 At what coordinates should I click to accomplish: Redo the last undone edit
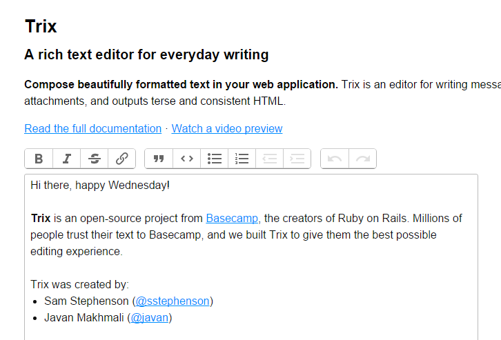tap(362, 159)
